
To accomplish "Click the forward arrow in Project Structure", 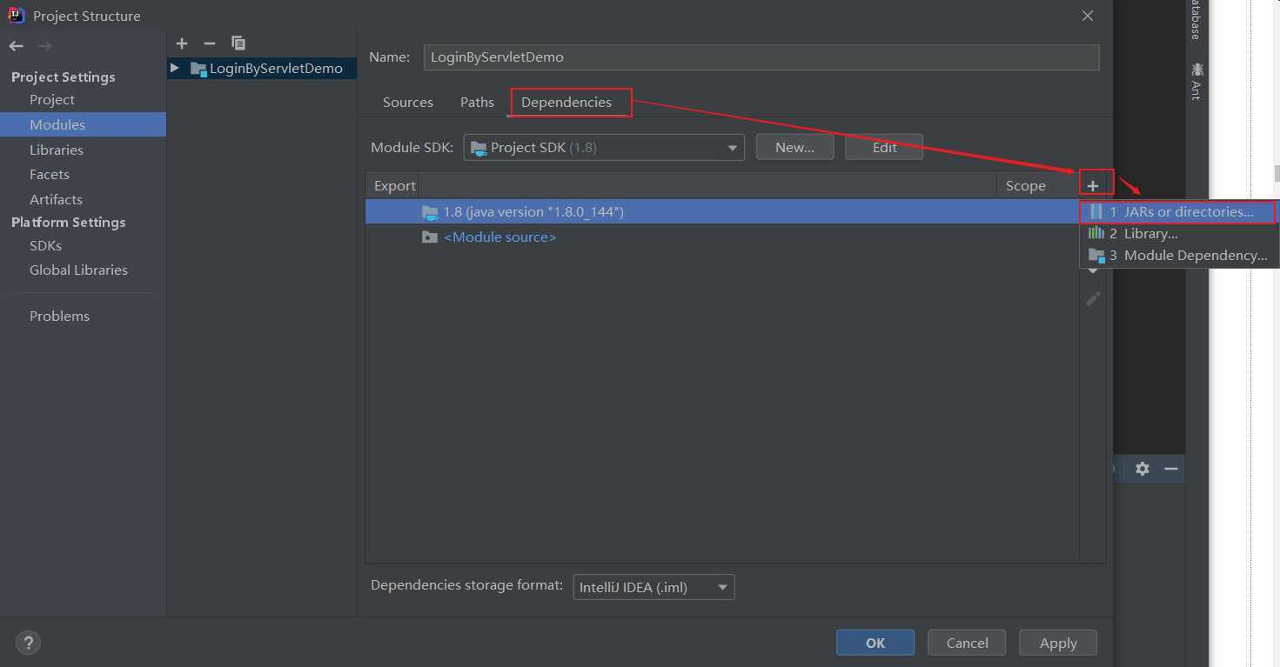I will (x=45, y=45).
